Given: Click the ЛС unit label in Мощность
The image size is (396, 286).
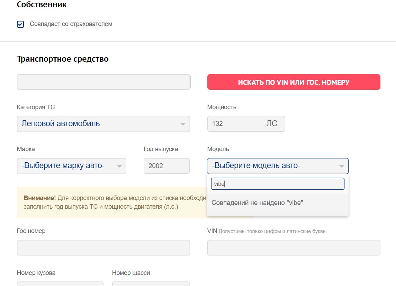Looking at the screenshot, I should 272,124.
